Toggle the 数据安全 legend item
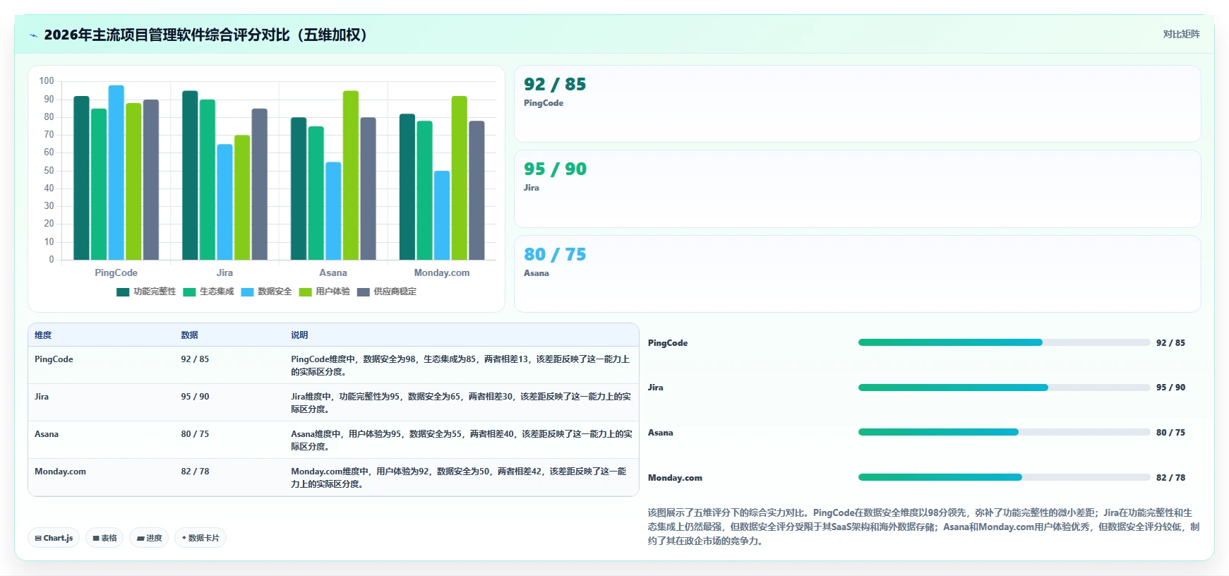Screen dimensions: 1229x576 [x=266, y=292]
